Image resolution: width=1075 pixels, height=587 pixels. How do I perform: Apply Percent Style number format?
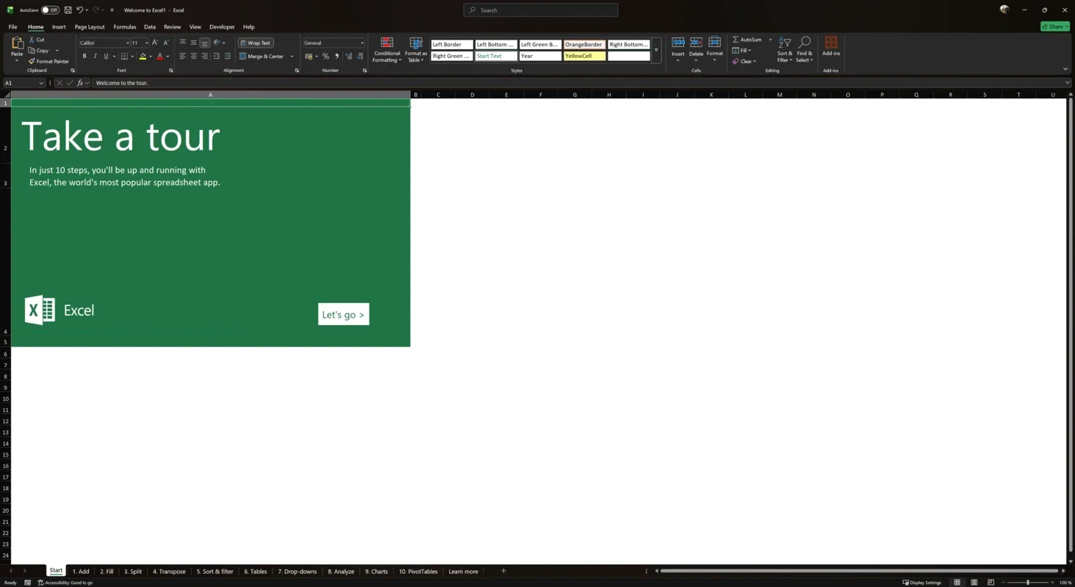(326, 56)
